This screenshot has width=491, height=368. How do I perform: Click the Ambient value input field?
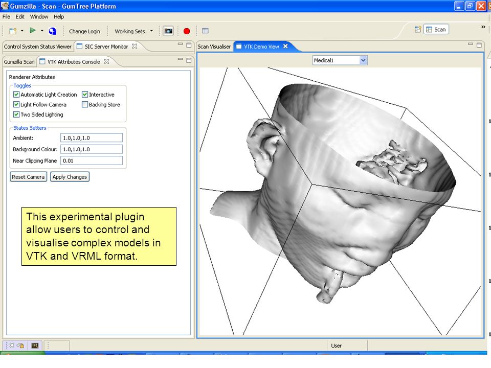pyautogui.click(x=92, y=137)
